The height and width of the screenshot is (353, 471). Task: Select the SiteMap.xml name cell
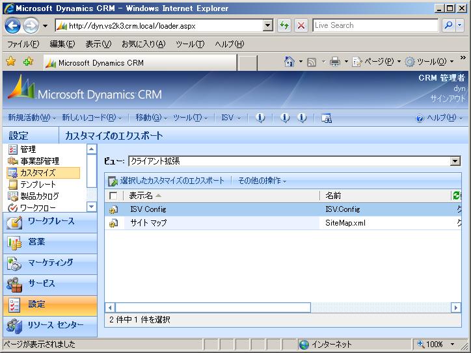coord(345,223)
